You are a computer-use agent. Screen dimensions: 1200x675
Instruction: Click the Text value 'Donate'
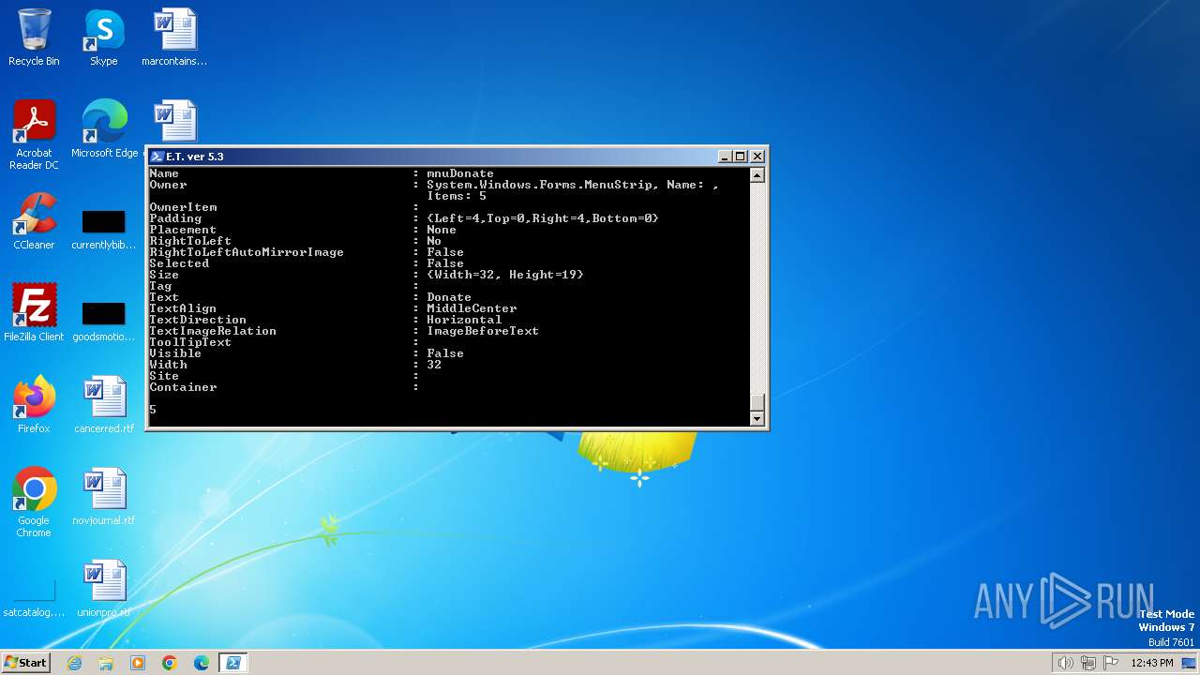[x=449, y=297]
